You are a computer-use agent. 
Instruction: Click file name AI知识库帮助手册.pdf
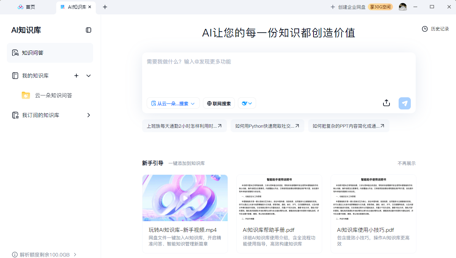(x=269, y=230)
